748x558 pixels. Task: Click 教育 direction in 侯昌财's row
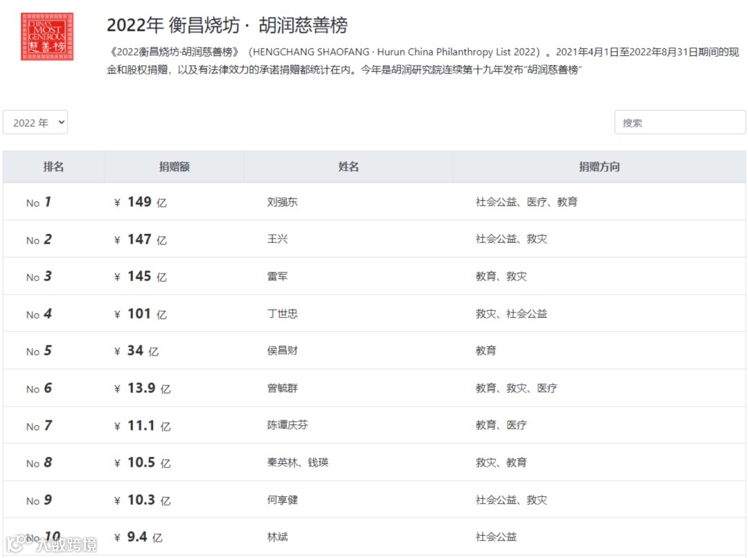click(486, 350)
